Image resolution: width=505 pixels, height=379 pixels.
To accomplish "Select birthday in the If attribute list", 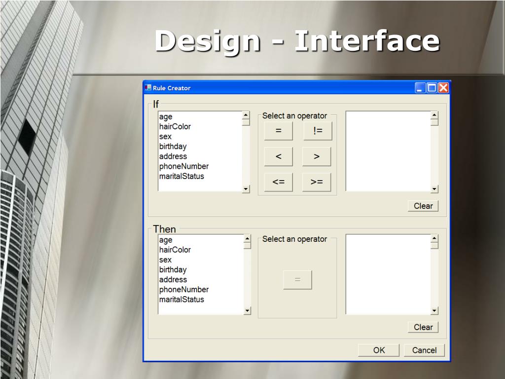I will [x=173, y=146].
